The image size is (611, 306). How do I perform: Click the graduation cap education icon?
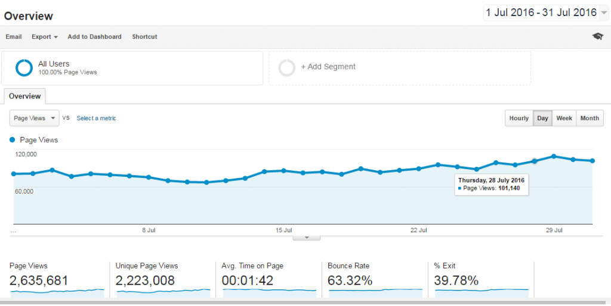click(x=597, y=37)
